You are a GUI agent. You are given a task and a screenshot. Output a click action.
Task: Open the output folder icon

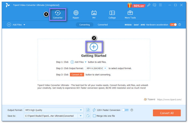click(88, 116)
